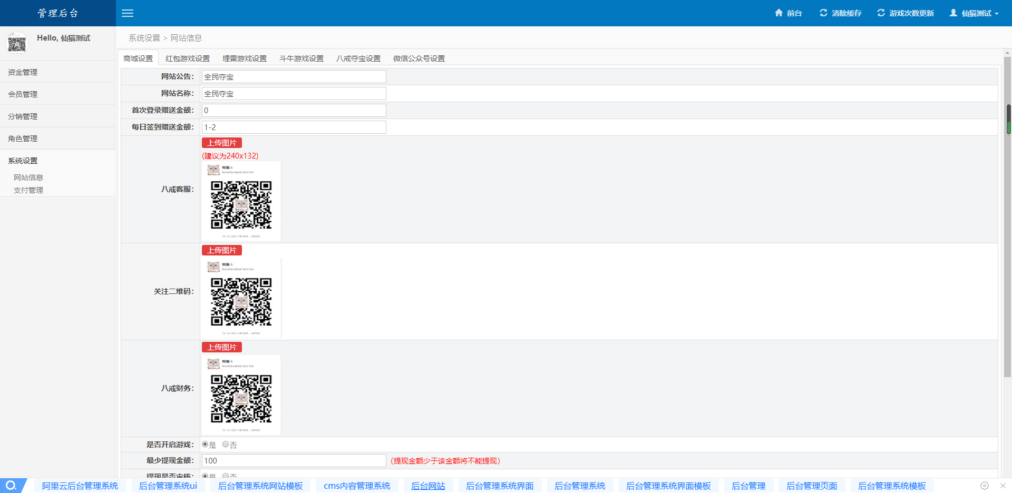Screen dimensions: 1012x493
Task: Collapse 系统设置 in the sidebar
Action: pyautogui.click(x=58, y=161)
